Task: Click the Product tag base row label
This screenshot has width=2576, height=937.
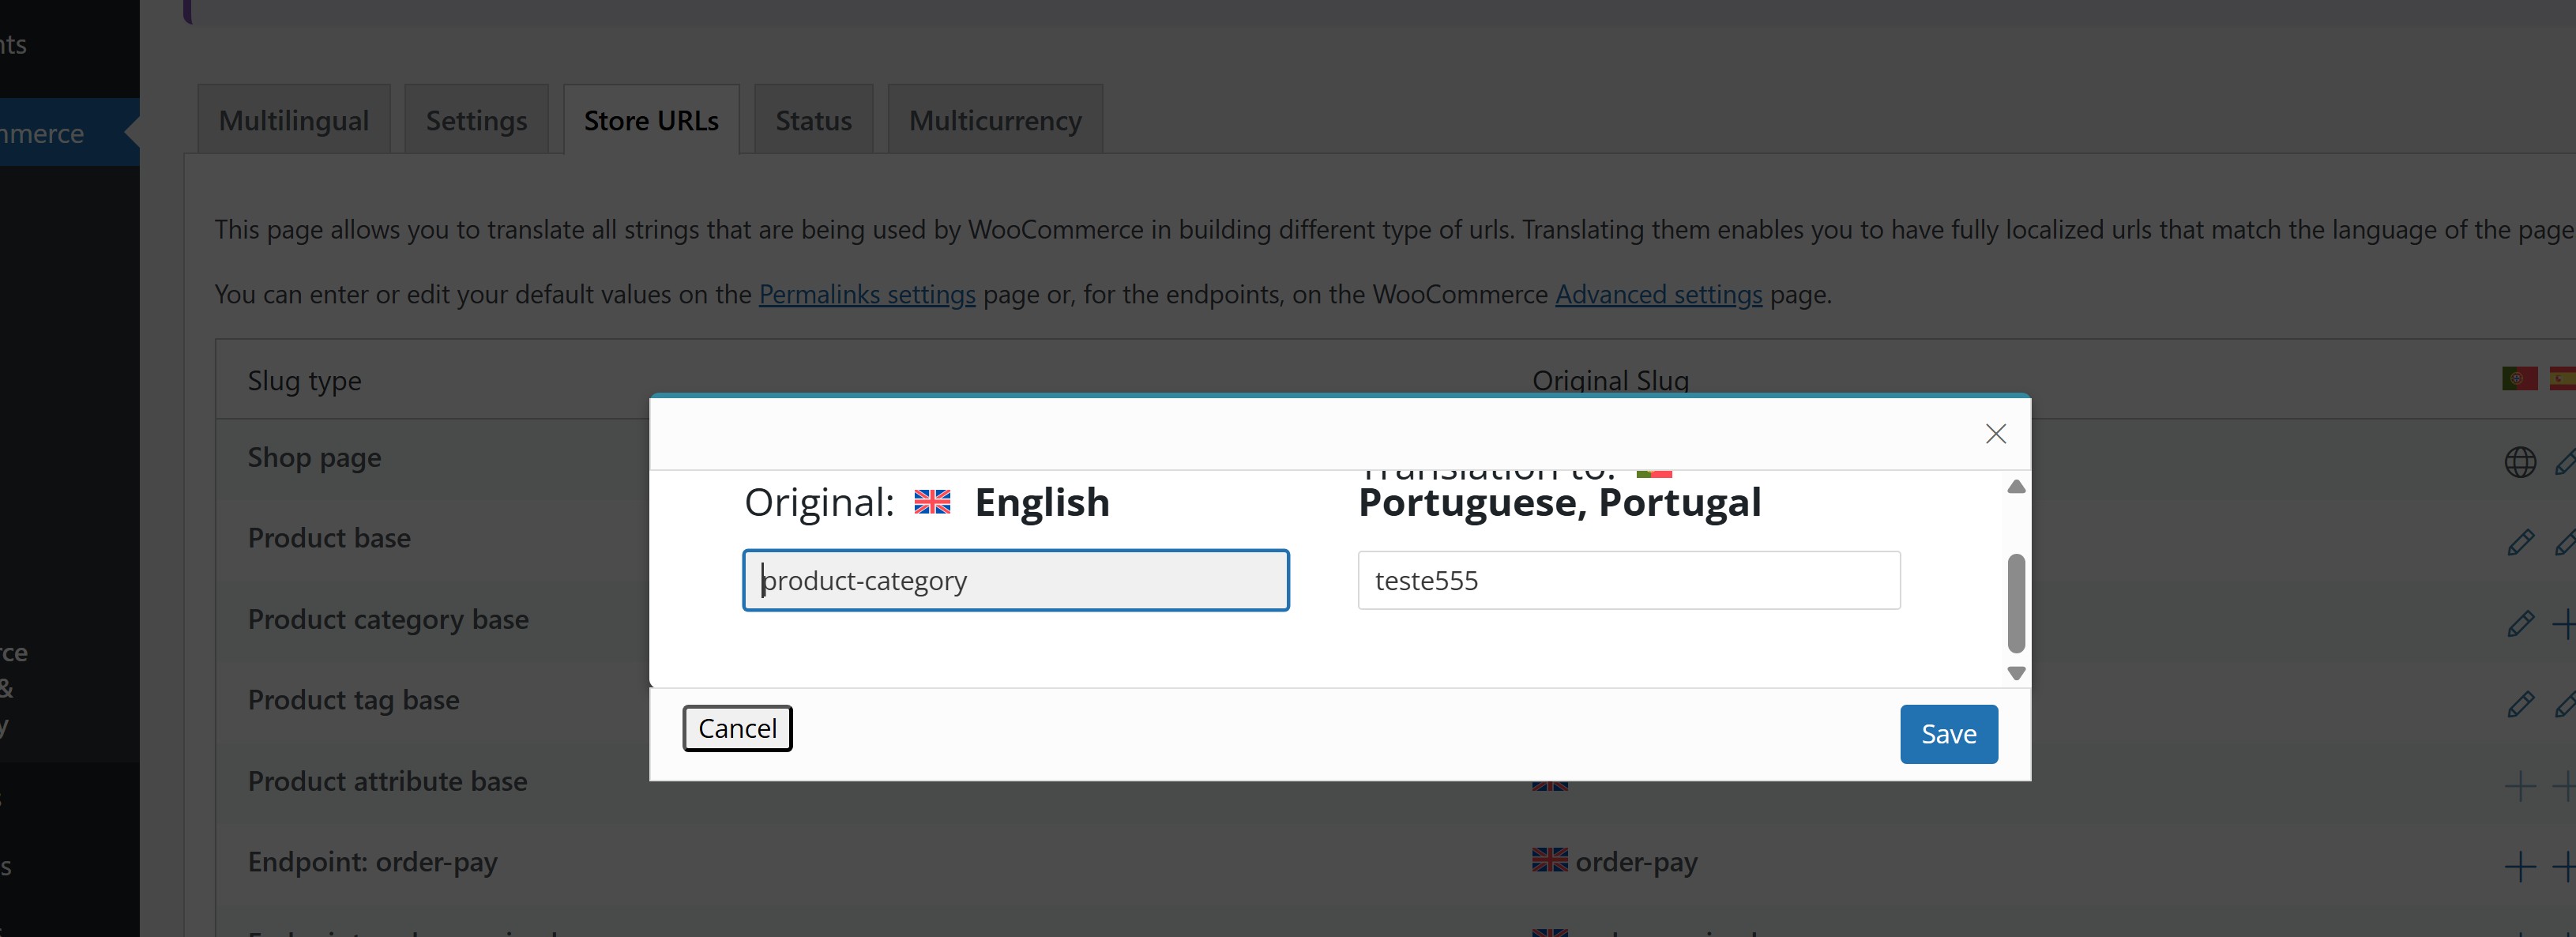Action: (353, 700)
